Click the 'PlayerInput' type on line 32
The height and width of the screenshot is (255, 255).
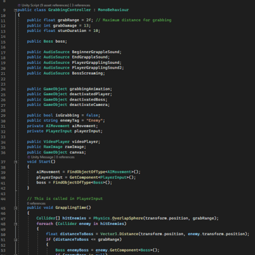click(x=58, y=131)
